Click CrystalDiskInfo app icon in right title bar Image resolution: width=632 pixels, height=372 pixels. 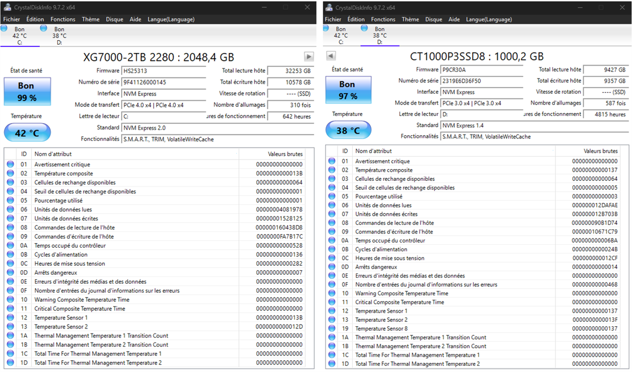[x=329, y=7]
